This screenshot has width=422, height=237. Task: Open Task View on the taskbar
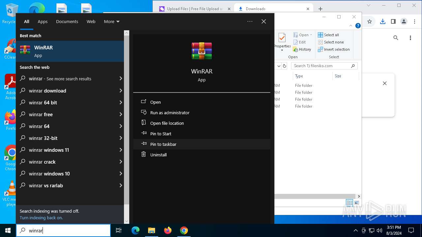pos(119,230)
